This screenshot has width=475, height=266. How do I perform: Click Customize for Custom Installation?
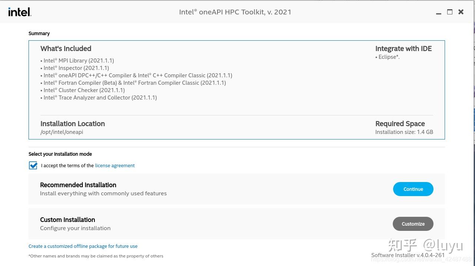click(413, 224)
